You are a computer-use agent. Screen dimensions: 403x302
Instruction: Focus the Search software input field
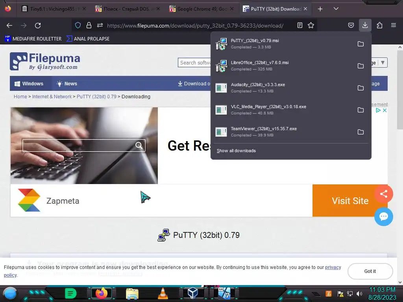(194, 63)
